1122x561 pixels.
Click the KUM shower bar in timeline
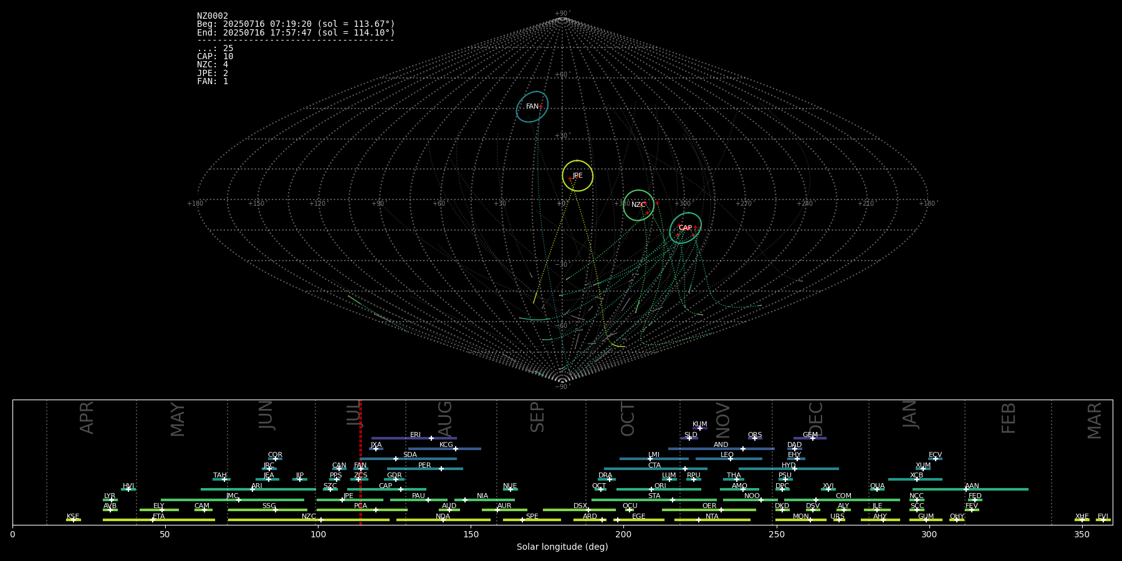(700, 428)
